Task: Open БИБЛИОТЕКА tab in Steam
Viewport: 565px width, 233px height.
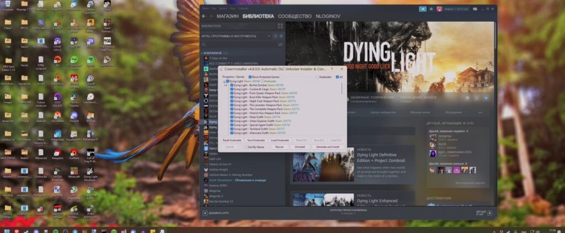Action: pos(258,16)
